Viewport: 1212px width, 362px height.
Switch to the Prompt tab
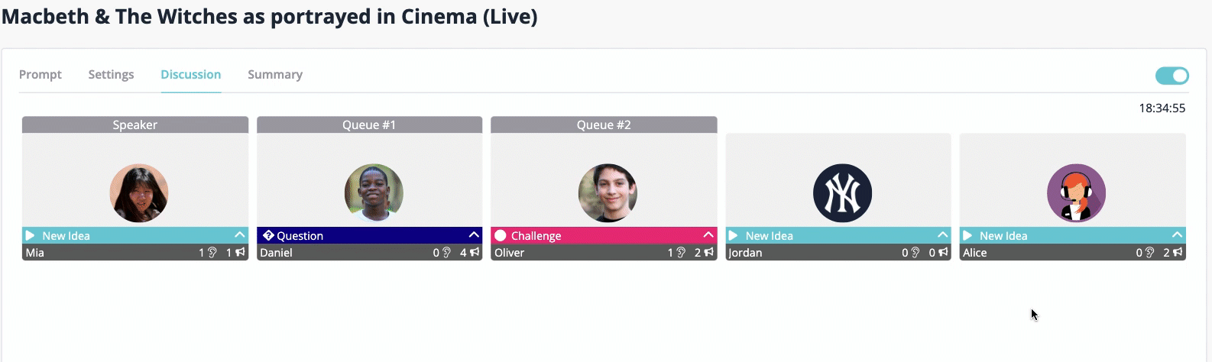41,74
